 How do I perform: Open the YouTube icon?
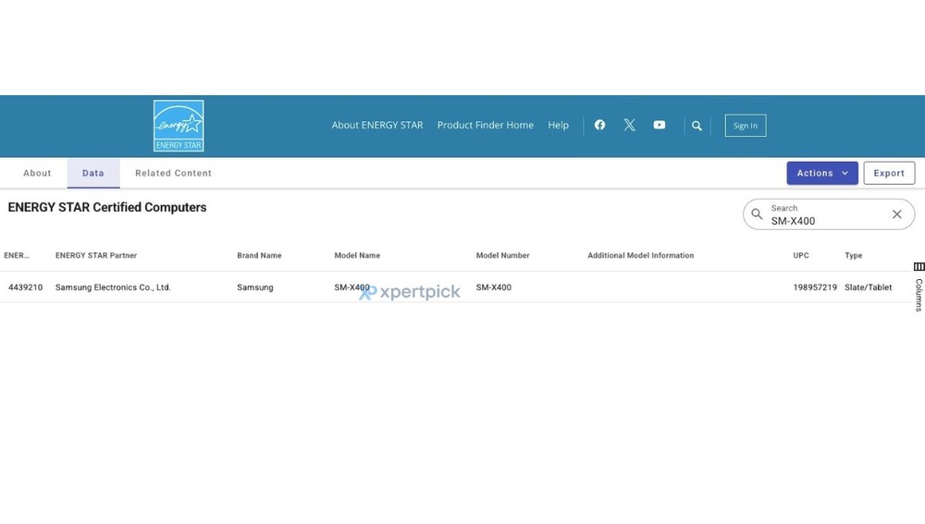tap(659, 125)
